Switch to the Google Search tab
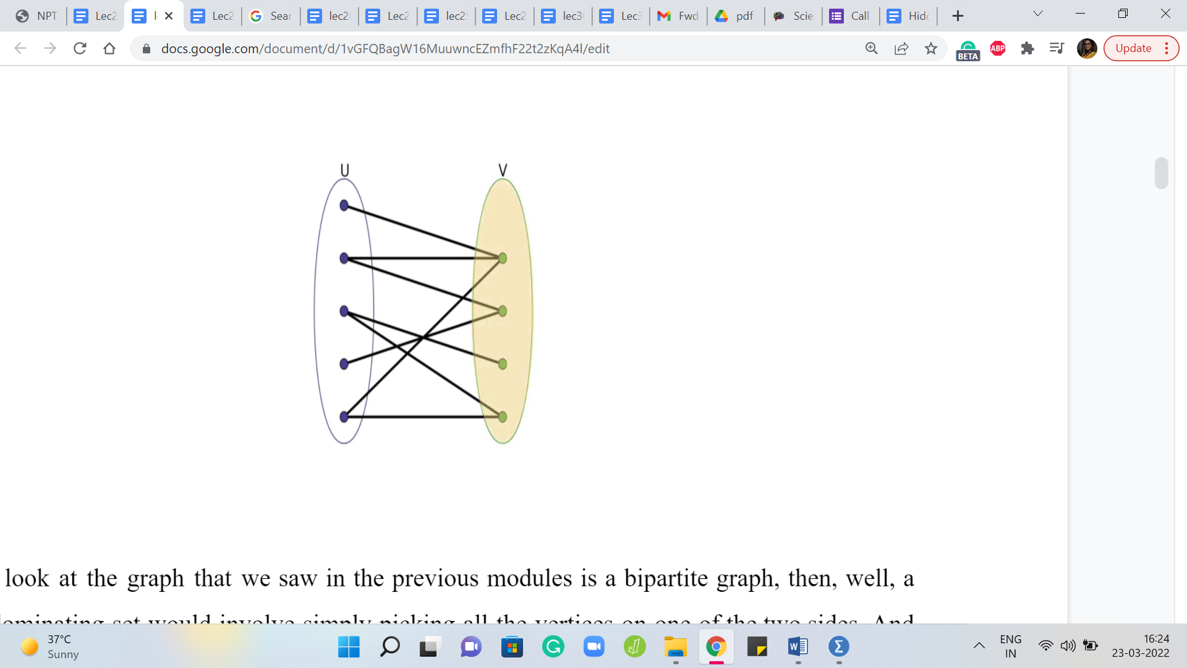The image size is (1187, 668). click(271, 16)
